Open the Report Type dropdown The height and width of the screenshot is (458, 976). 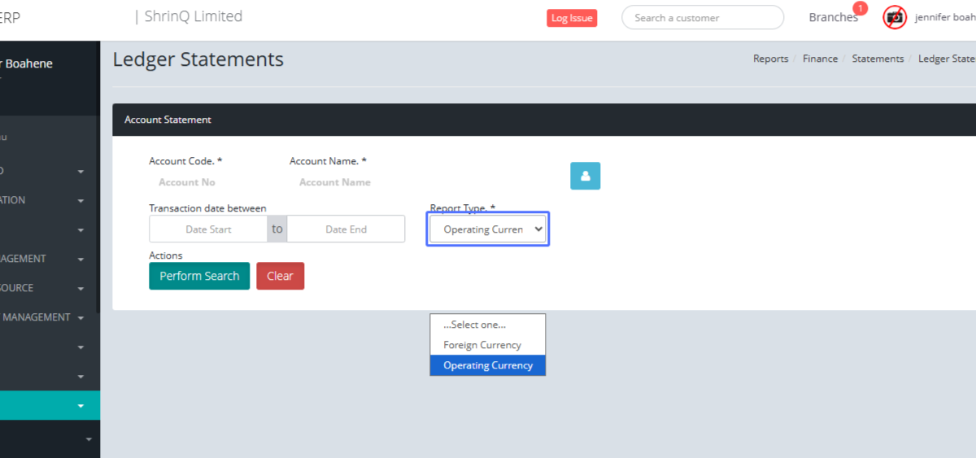click(x=488, y=229)
